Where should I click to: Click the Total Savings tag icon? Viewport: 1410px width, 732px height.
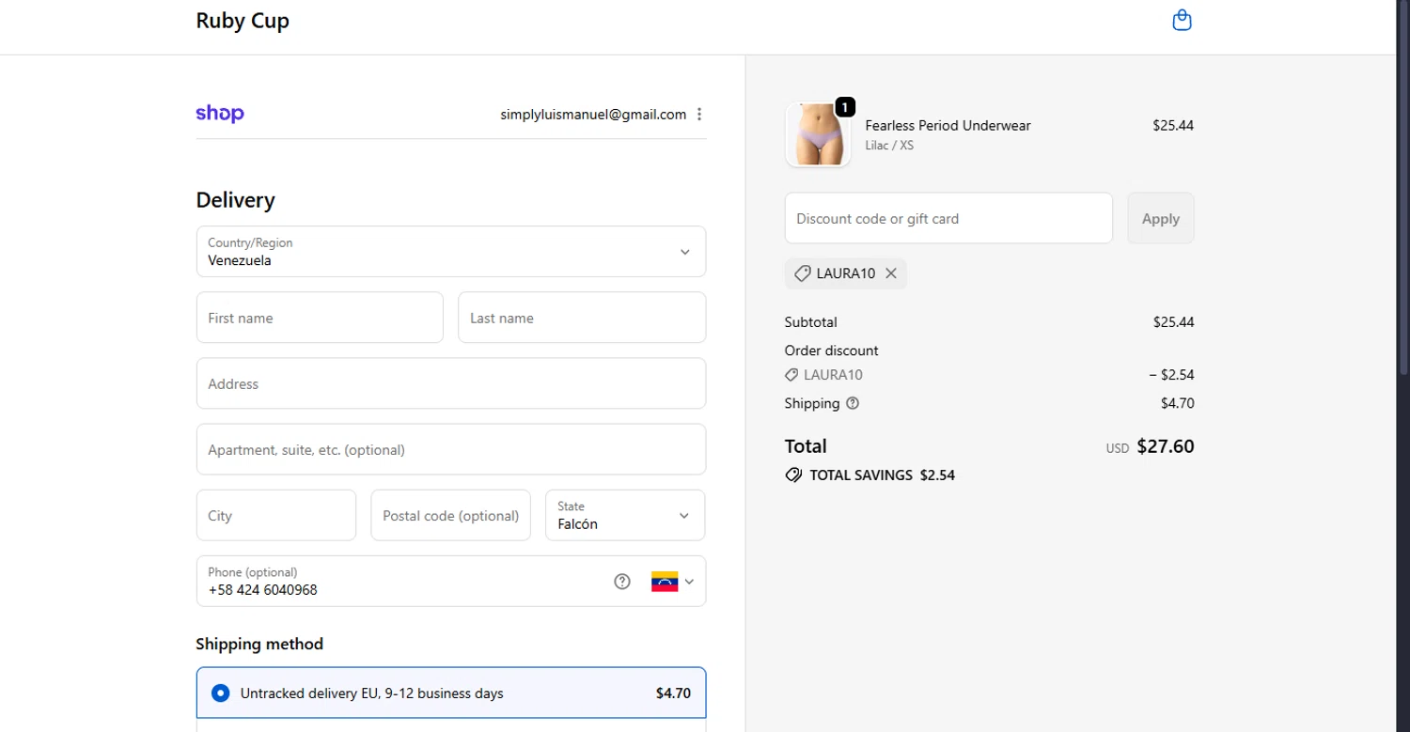click(793, 475)
